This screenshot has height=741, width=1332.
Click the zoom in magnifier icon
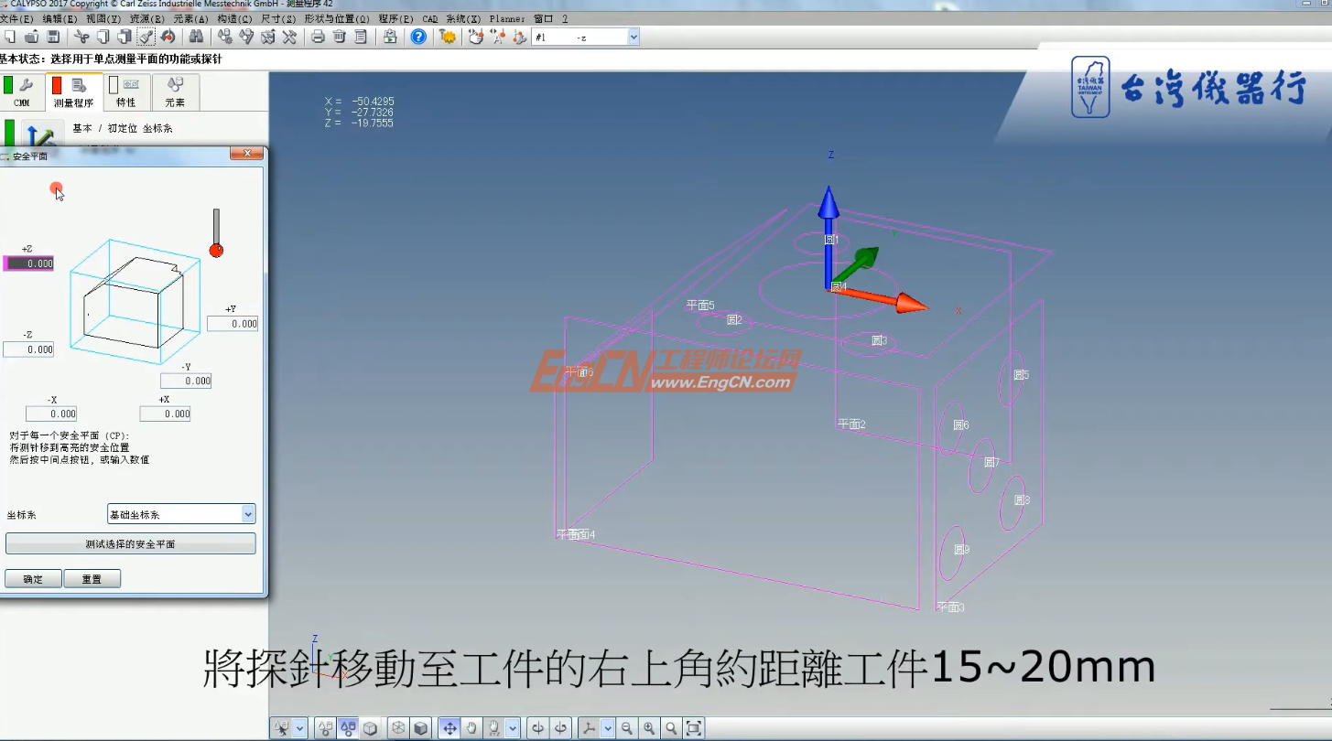coord(648,727)
